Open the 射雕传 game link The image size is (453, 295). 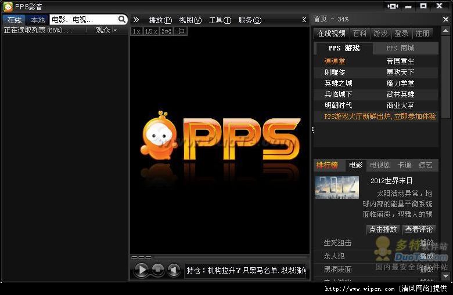[x=335, y=72]
